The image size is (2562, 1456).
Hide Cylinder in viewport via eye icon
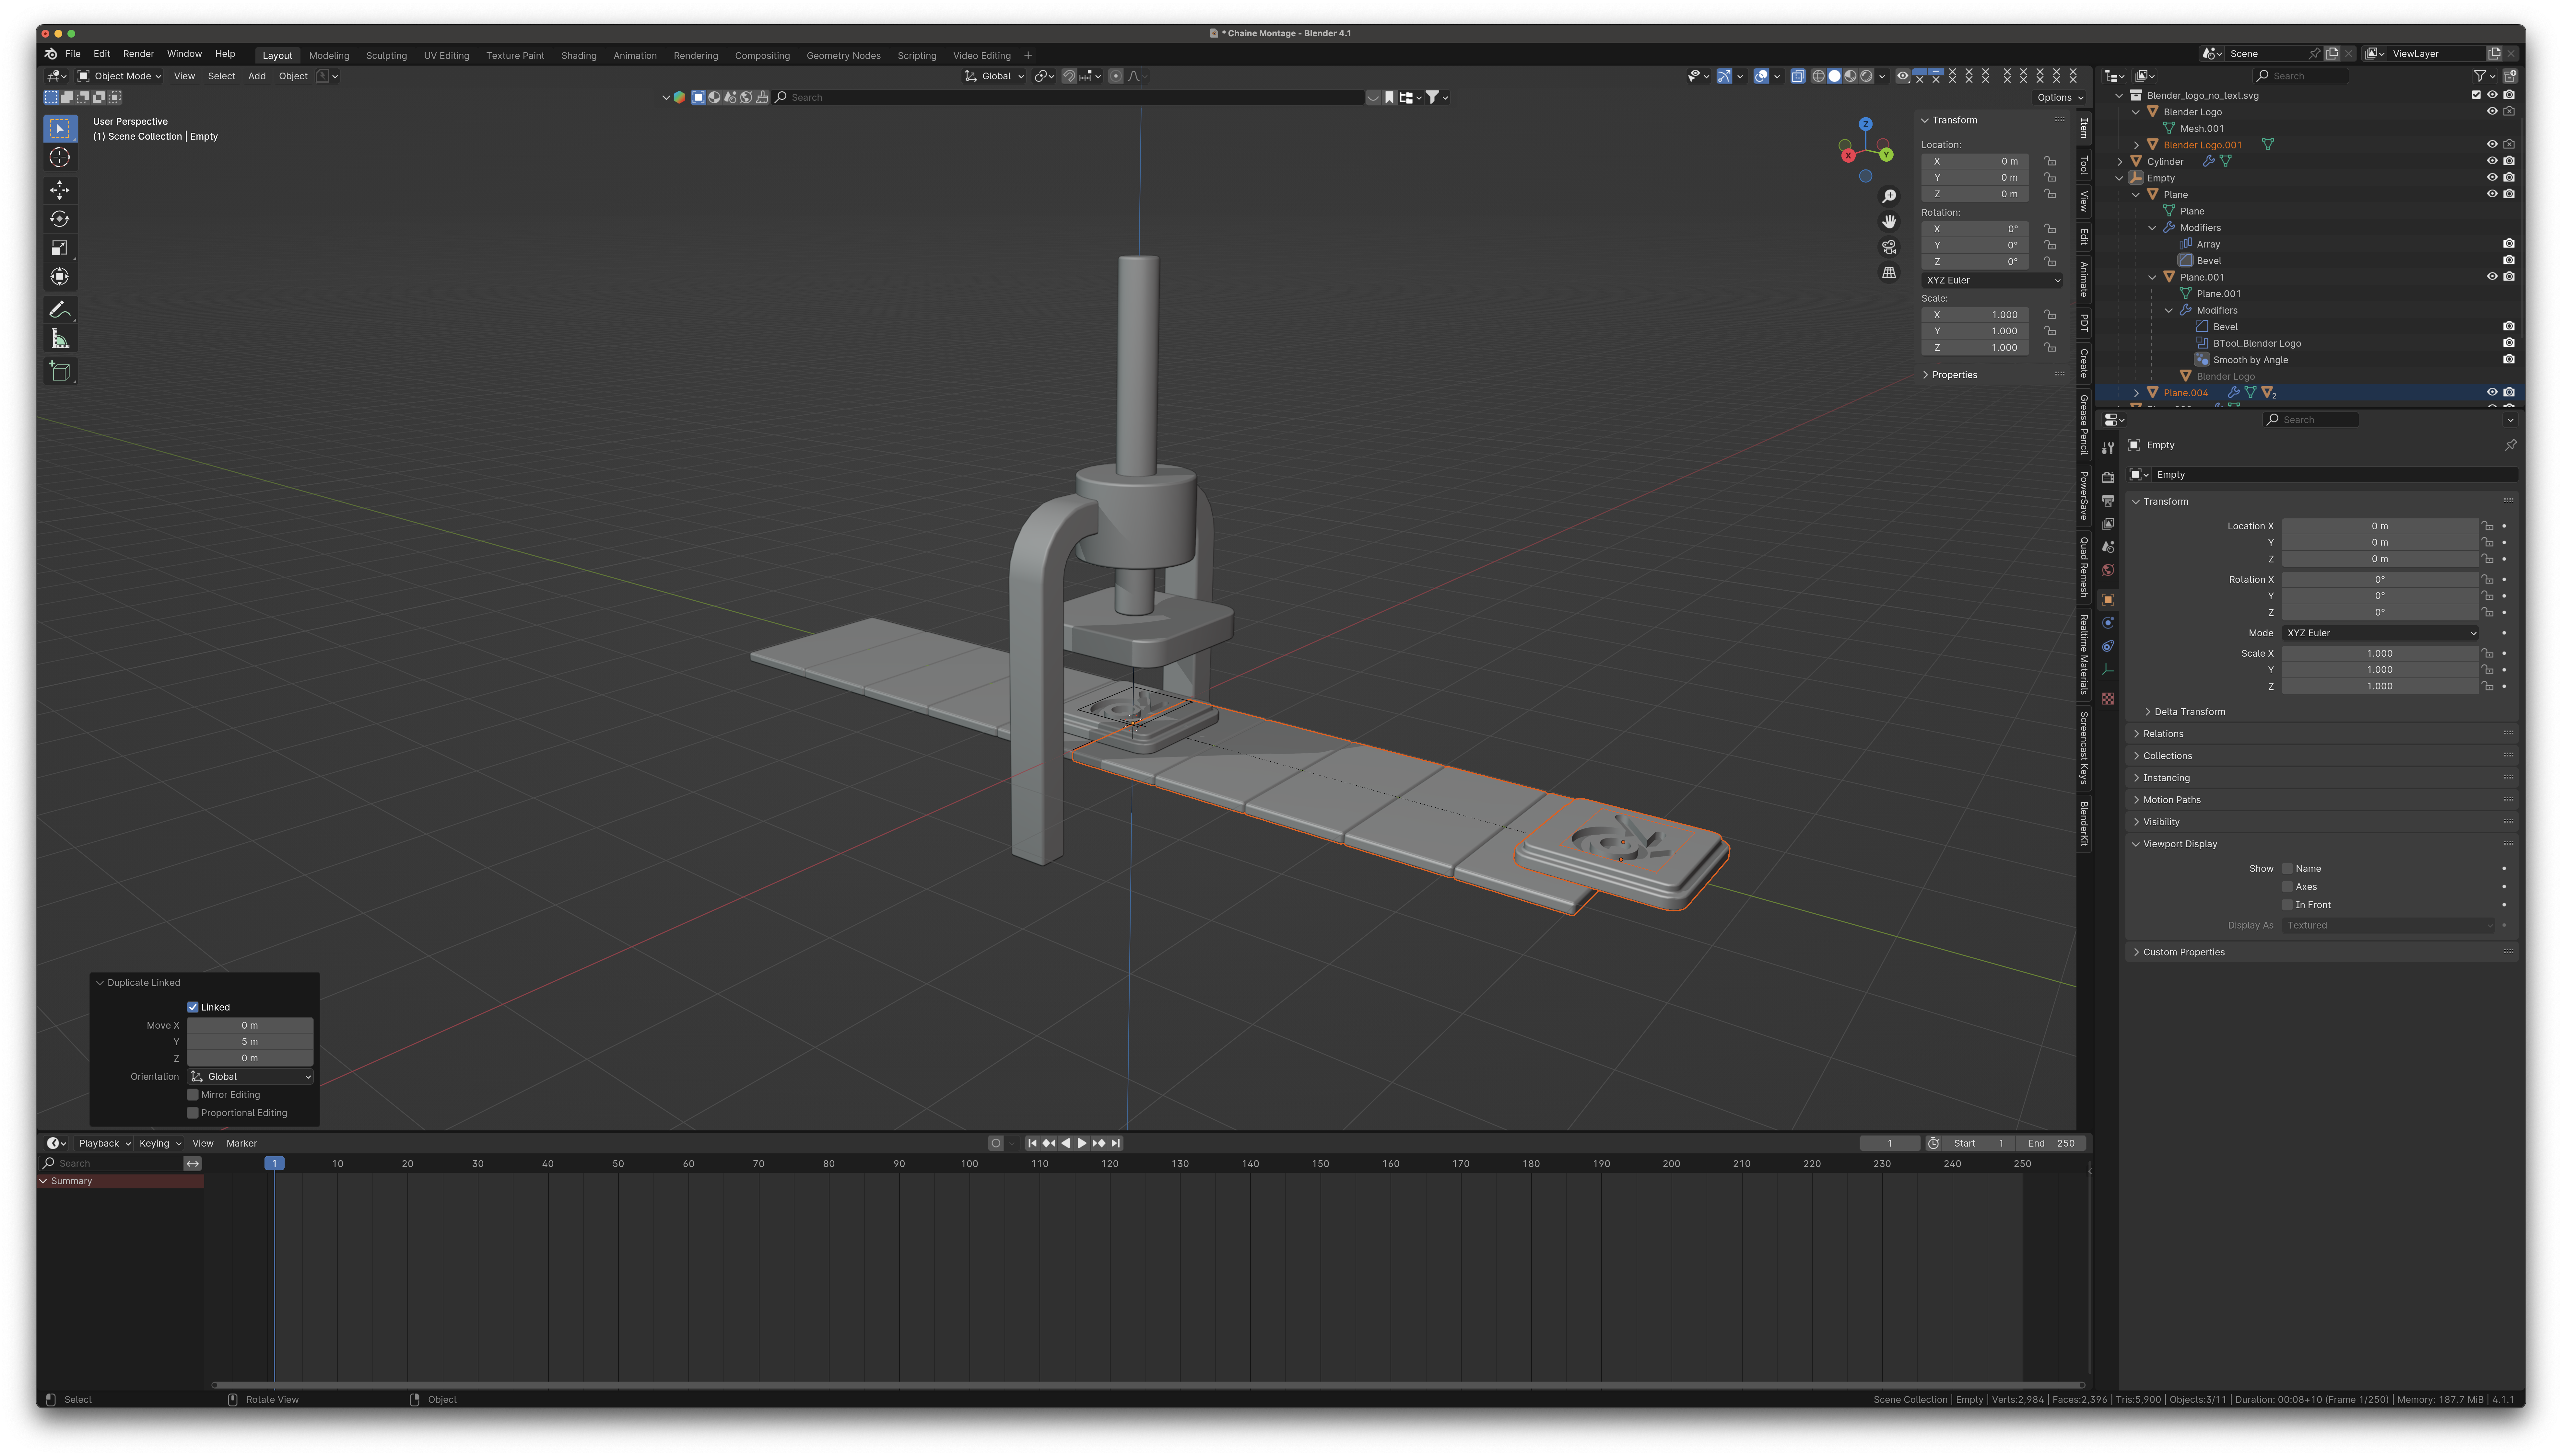click(x=2492, y=161)
